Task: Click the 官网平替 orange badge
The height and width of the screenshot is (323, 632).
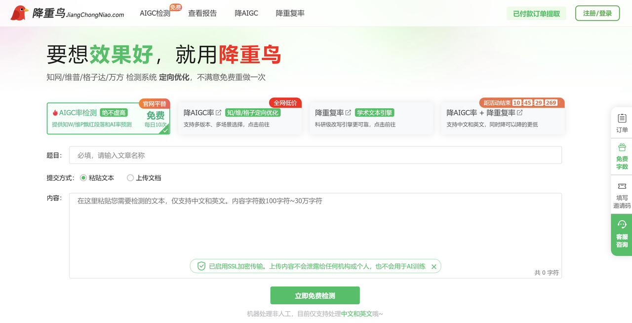Action: [154, 103]
